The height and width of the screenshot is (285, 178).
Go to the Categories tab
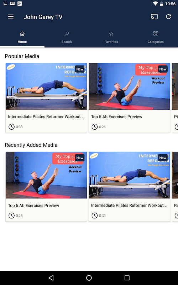[x=156, y=37]
